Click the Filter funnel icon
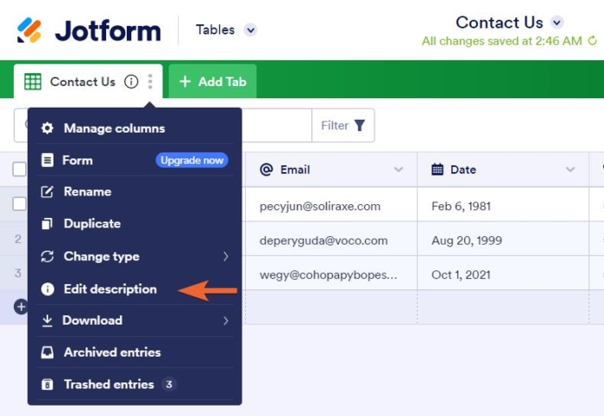Image resolution: width=604 pixels, height=416 pixels. (360, 126)
